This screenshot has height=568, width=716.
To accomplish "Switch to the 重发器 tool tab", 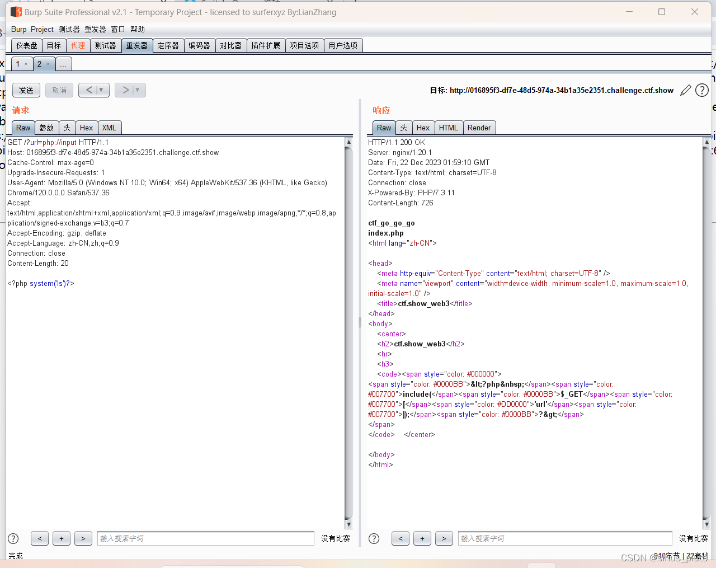I will pos(136,45).
